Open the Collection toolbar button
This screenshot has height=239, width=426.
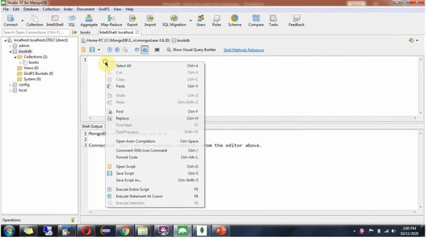pos(35,21)
